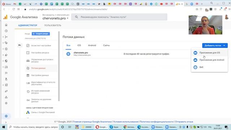Click the Web stream globe icon in dropdown
This screenshot has height=130, width=231.
195,67
